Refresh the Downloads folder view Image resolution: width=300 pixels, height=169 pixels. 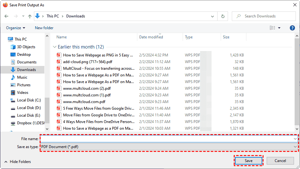pos(223,16)
